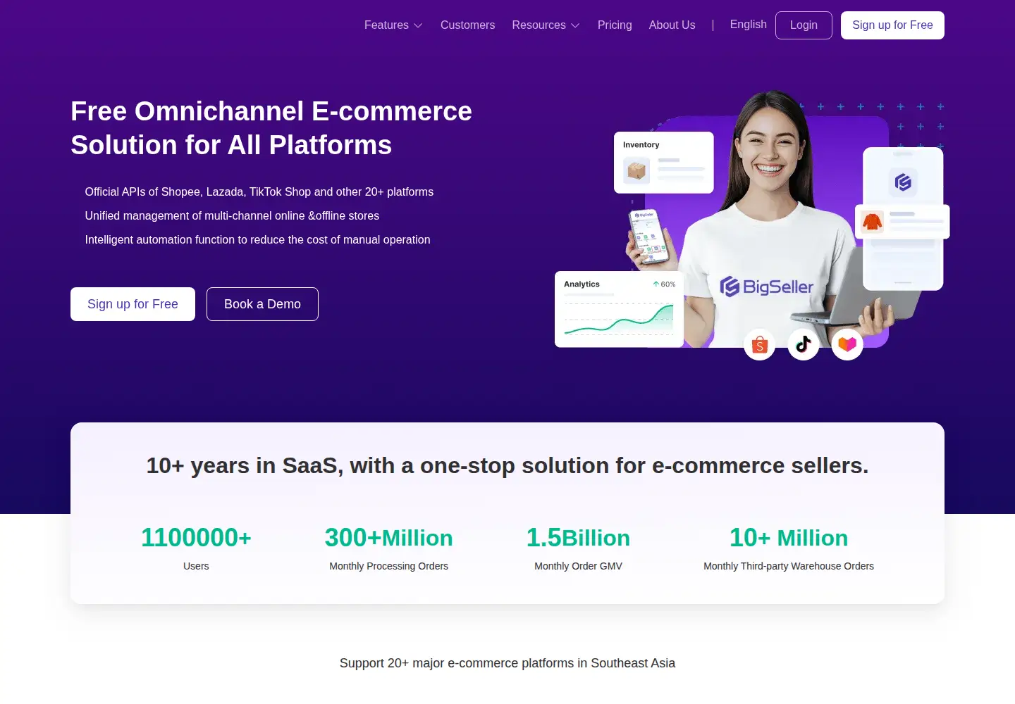
Task: Click the Login button
Action: pyautogui.click(x=804, y=25)
